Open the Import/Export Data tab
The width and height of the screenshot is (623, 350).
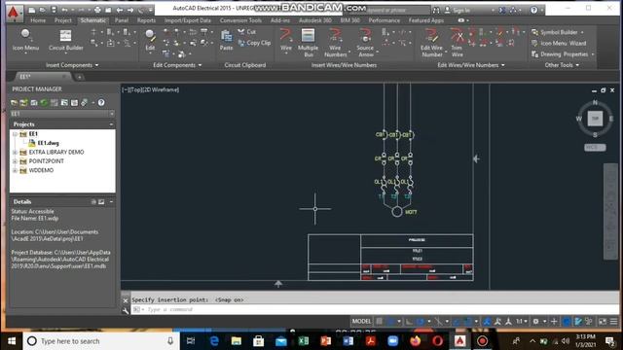point(188,20)
